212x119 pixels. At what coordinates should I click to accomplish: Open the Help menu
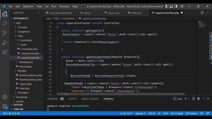(x=75, y=6)
